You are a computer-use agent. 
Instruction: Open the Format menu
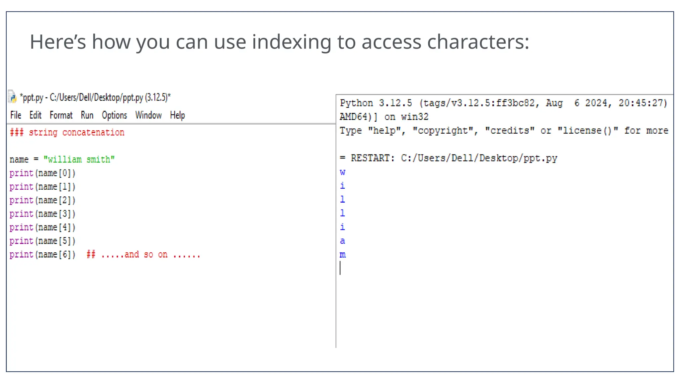pos(61,115)
